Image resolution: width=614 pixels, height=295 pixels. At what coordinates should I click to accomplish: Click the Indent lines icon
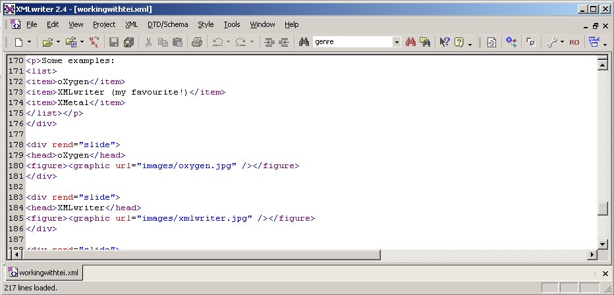point(269,42)
